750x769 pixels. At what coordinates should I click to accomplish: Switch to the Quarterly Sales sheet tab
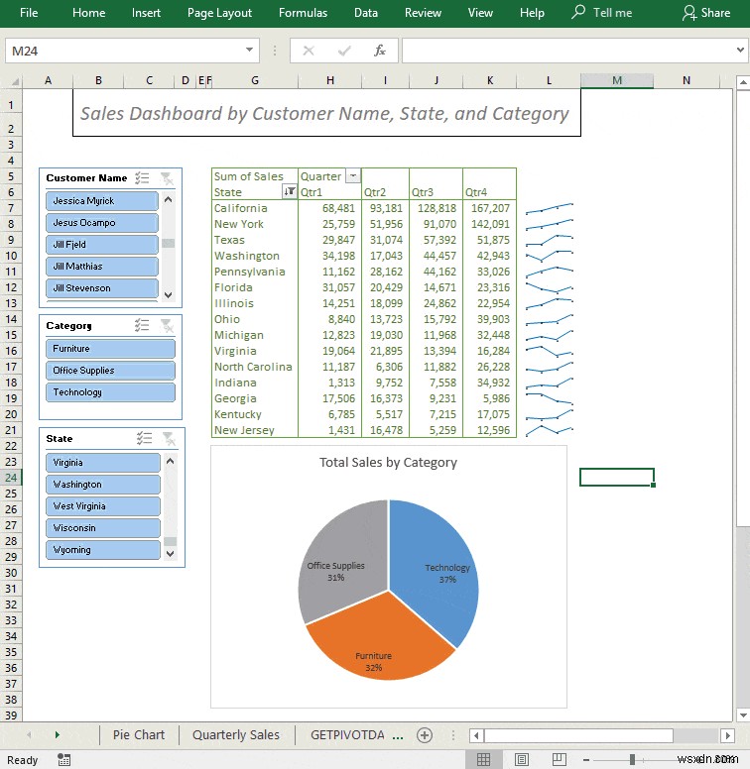236,734
